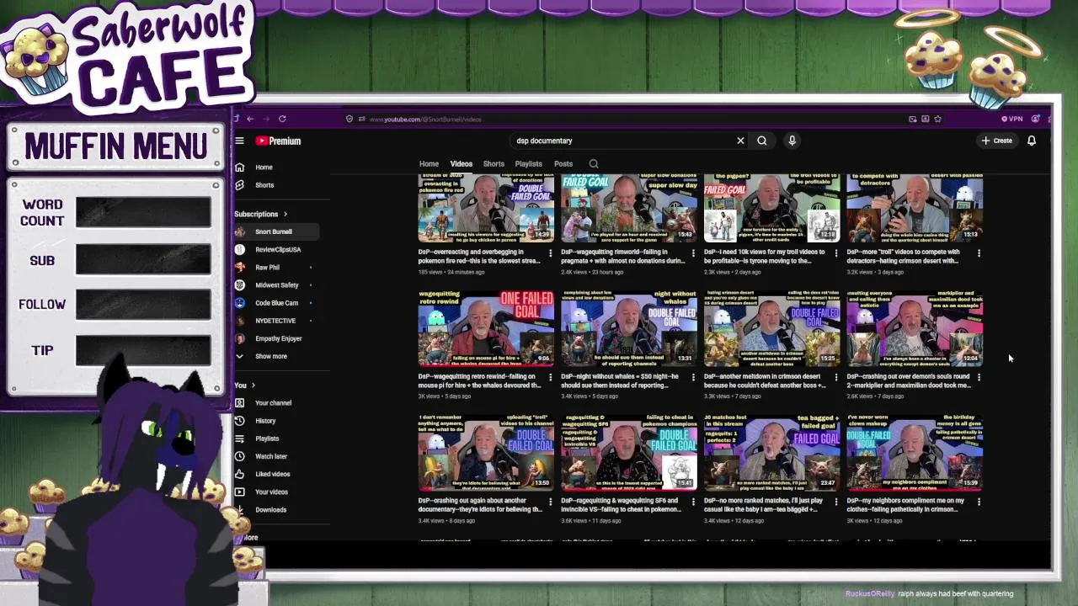Viewport: 1078px width, 606px height.
Task: Play the night without whales thumbnail
Action: point(629,328)
